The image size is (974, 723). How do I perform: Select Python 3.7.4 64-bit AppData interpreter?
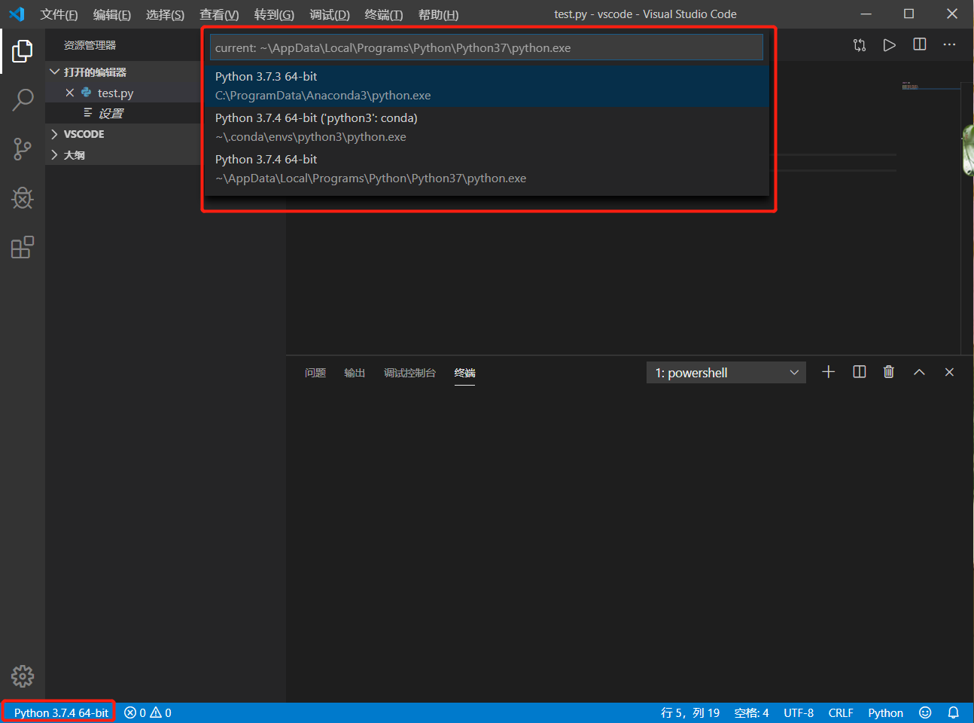pos(486,169)
